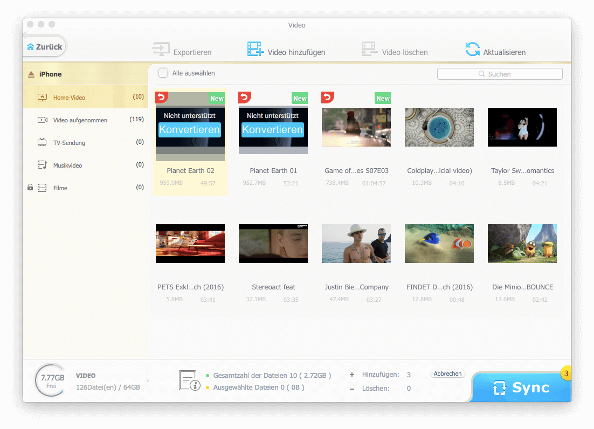This screenshot has width=594, height=429.
Task: Click the Video hinzufügen icon
Action: (x=255, y=50)
